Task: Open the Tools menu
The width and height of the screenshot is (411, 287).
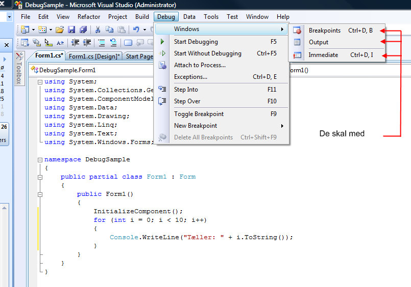Action: [211, 17]
